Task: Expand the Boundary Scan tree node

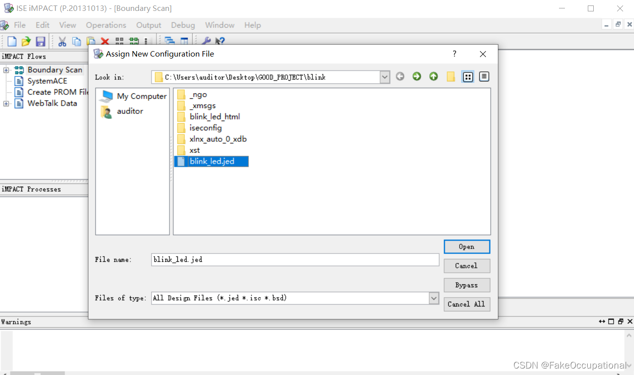Action: click(x=6, y=70)
